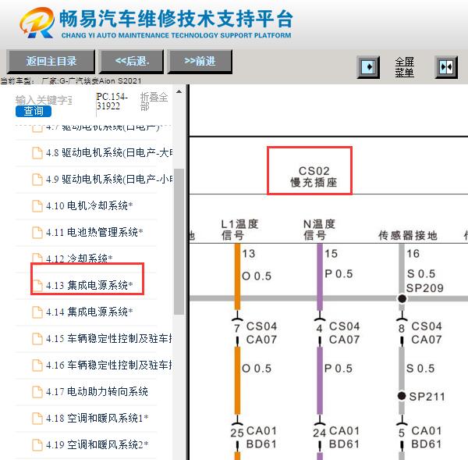Click pin 24 CA01 BD61 connector label

(x=336, y=437)
